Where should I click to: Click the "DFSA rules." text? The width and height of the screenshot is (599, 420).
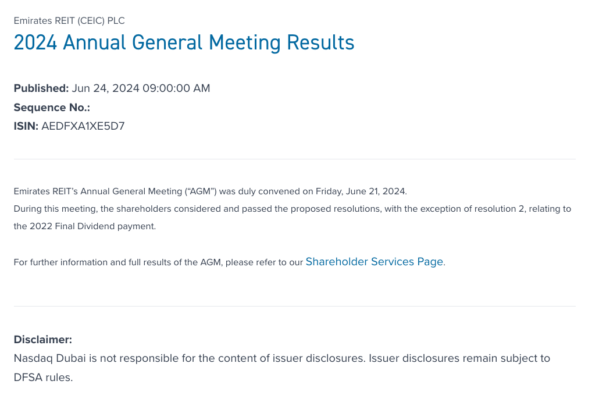point(43,377)
